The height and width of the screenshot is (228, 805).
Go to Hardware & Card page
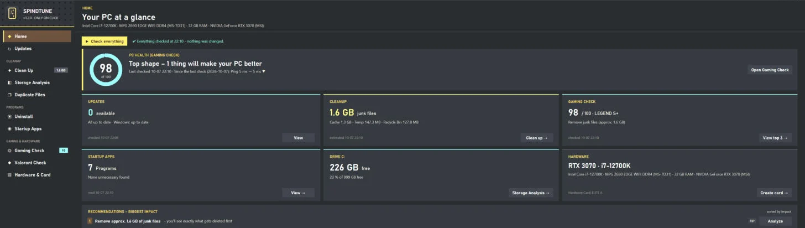[x=36, y=175]
